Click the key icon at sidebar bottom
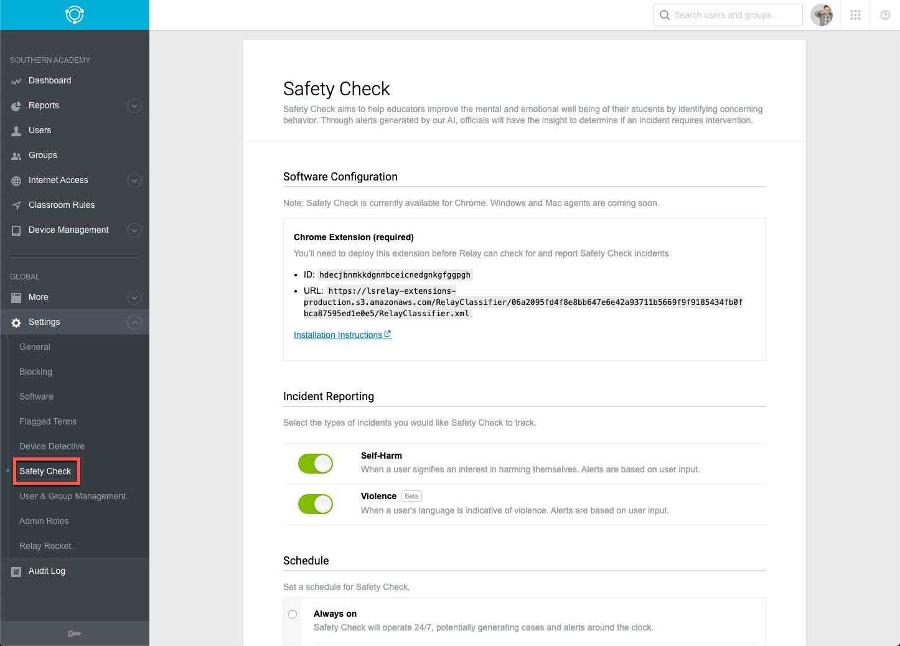The image size is (900, 646). pos(74,634)
